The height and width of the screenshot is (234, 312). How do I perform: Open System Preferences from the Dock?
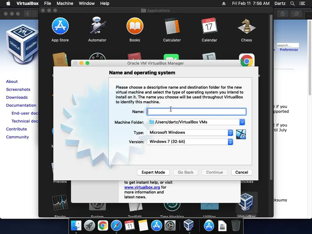pyautogui.click(x=170, y=226)
